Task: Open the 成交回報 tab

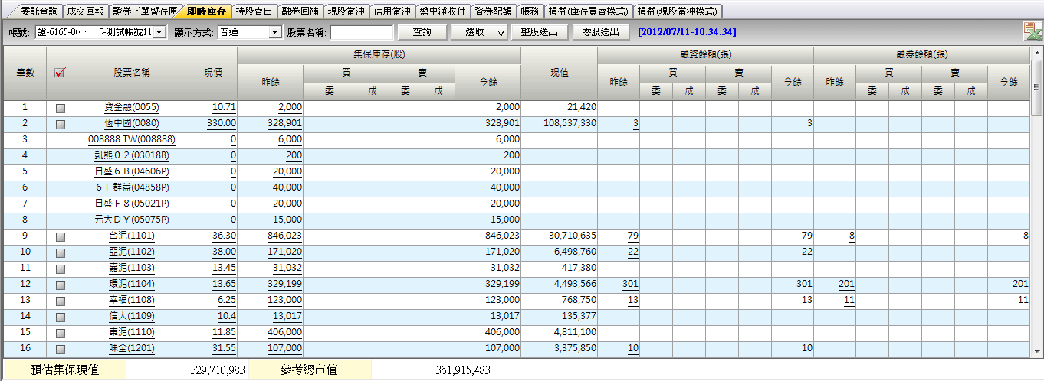Action: [x=84, y=11]
